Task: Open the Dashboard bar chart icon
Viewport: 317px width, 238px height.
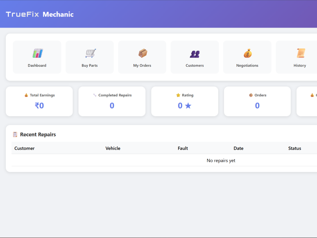Action: 38,53
